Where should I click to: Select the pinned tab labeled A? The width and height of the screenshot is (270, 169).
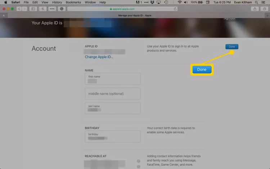(4, 15)
